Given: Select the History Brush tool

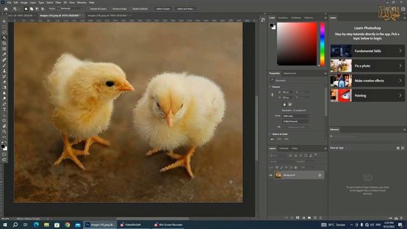Looking at the screenshot, I should (x=4, y=76).
